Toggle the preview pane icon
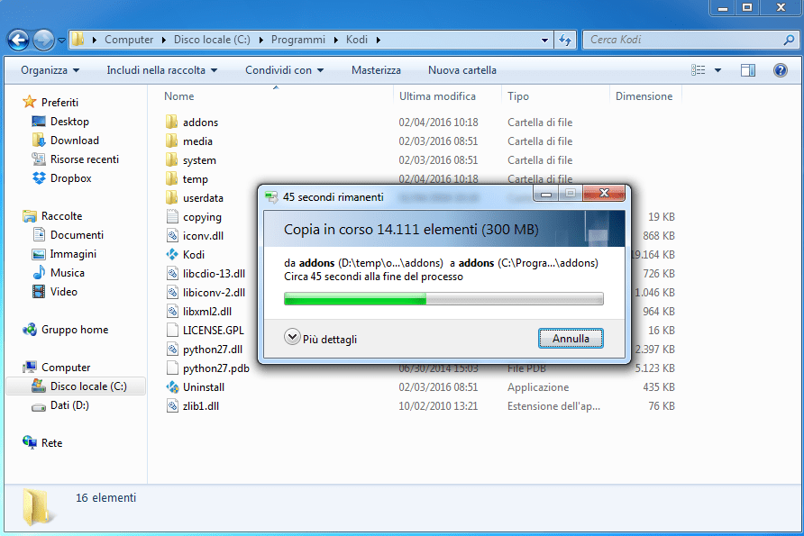 pyautogui.click(x=747, y=70)
